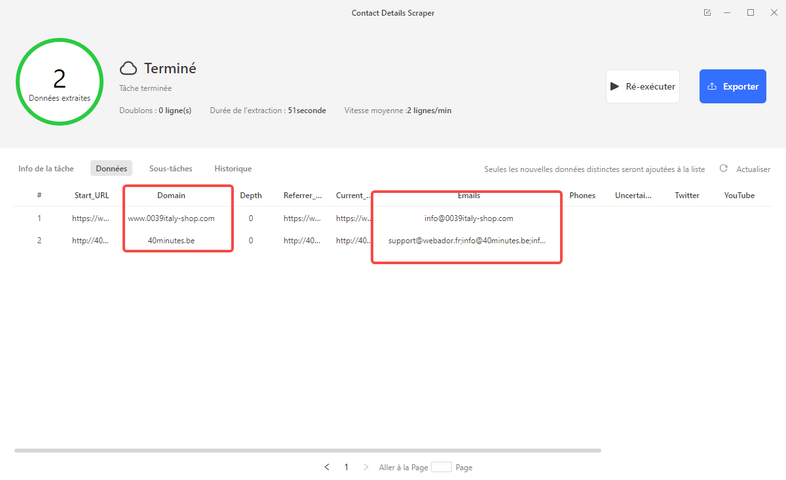The image size is (786, 480).
Task: Click the YouTube column header
Action: (739, 196)
